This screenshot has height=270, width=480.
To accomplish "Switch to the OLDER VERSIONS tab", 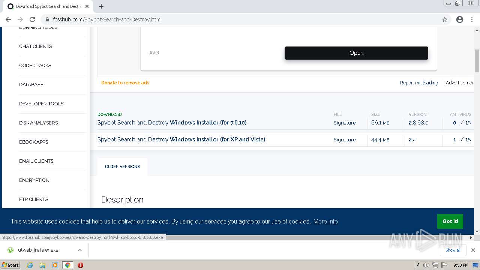I will [x=122, y=166].
